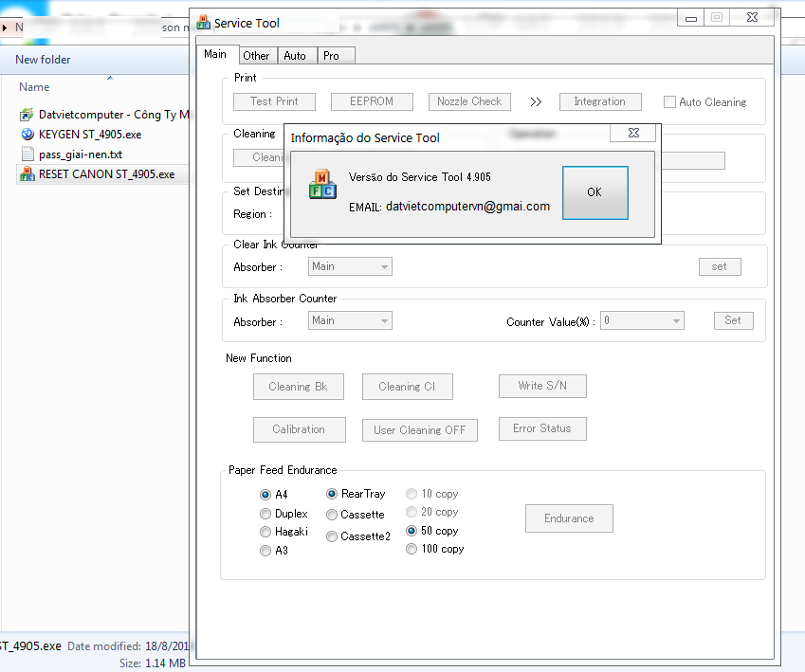Click the Error Status button
Image resolution: width=805 pixels, height=672 pixels.
point(542,428)
